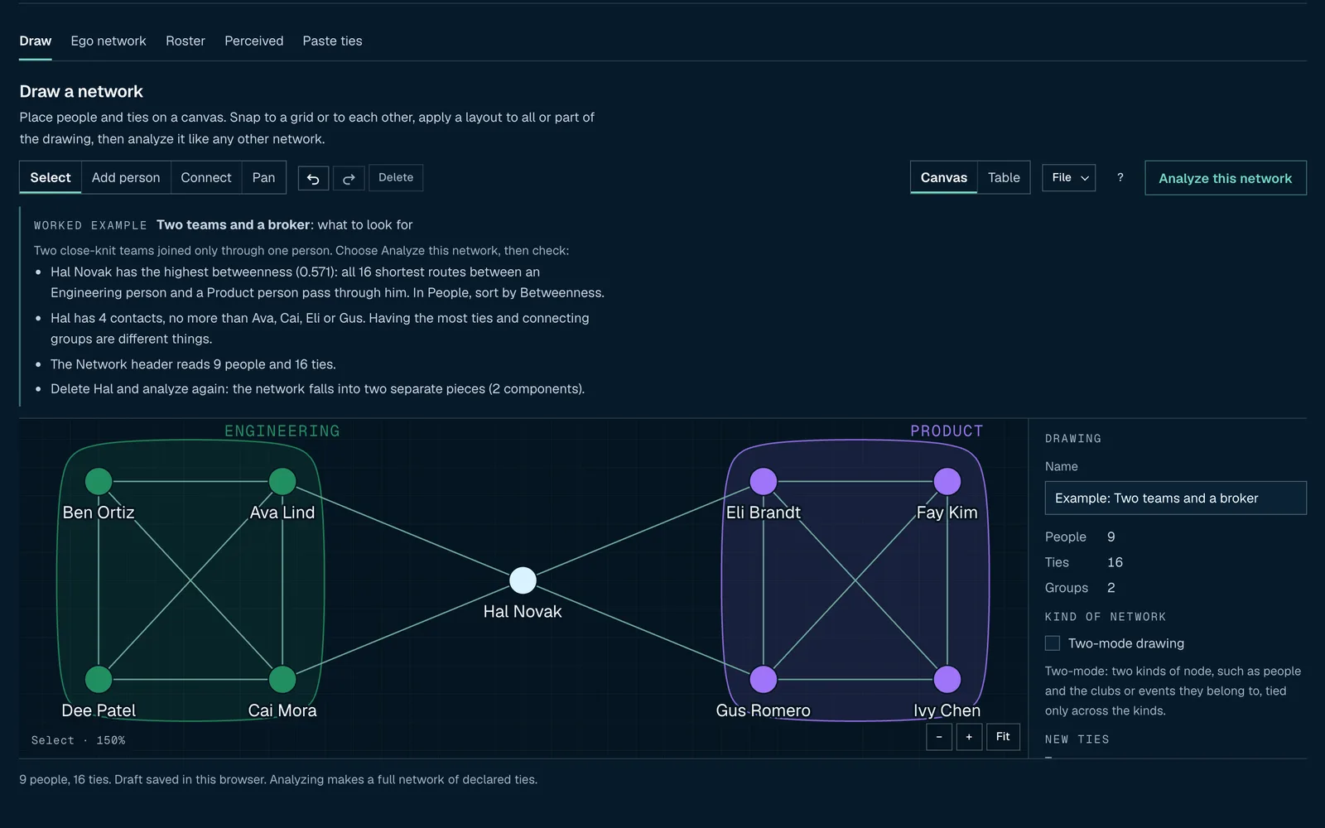Open the Ego network tab
1325x828 pixels.
click(x=108, y=41)
